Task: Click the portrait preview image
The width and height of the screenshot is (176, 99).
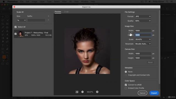Action: pos(87,51)
